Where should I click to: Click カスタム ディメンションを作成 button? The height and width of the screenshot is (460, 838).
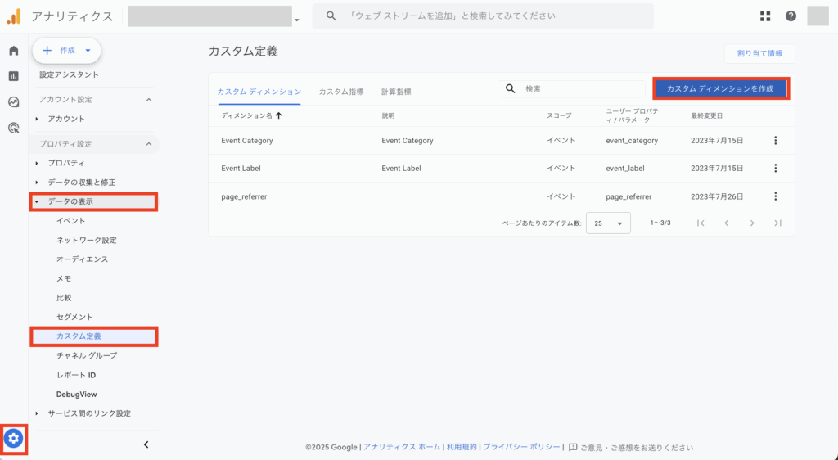pos(720,88)
